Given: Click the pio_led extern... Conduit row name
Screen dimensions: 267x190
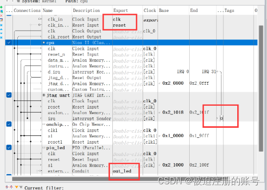Looking at the screenshot, I should 58,171.
